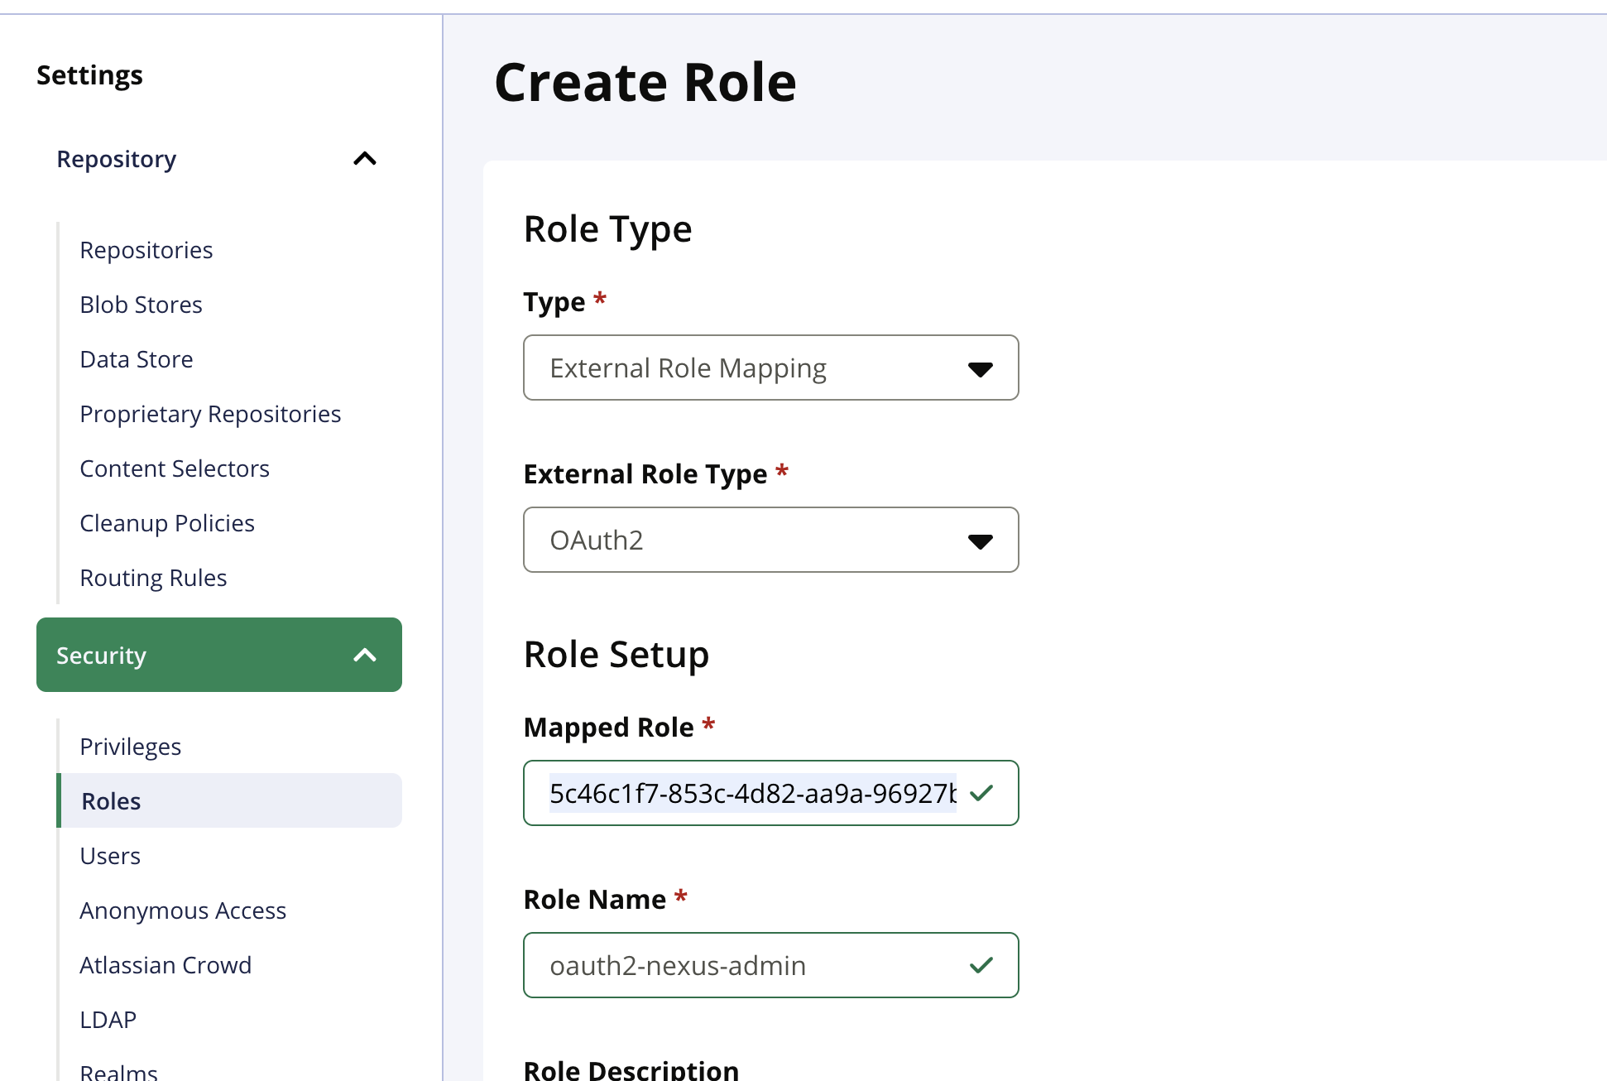Open Atlassian Crowd settings
1607x1081 pixels.
(165, 964)
